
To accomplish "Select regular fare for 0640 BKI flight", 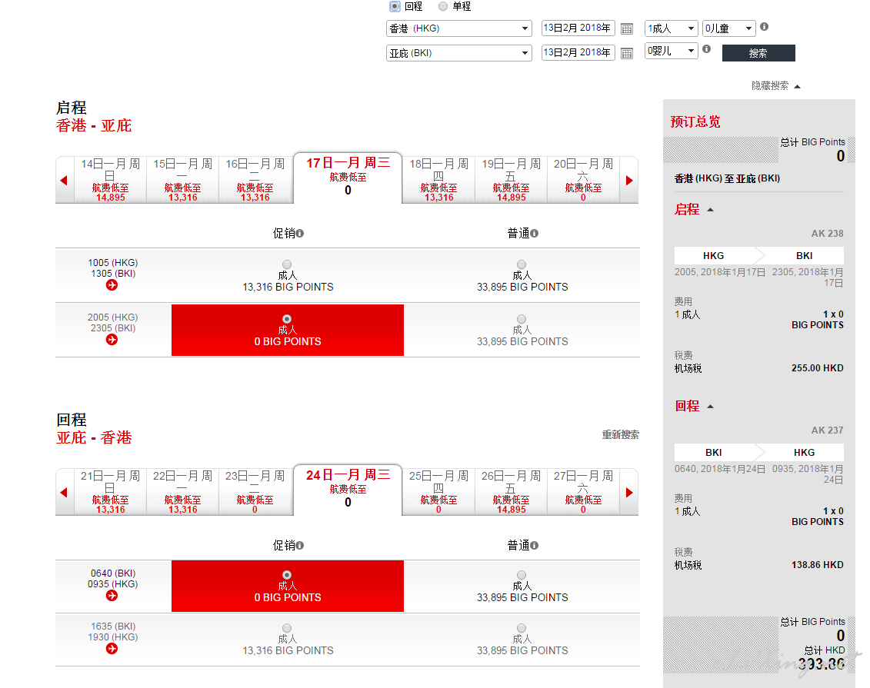I will [x=522, y=575].
